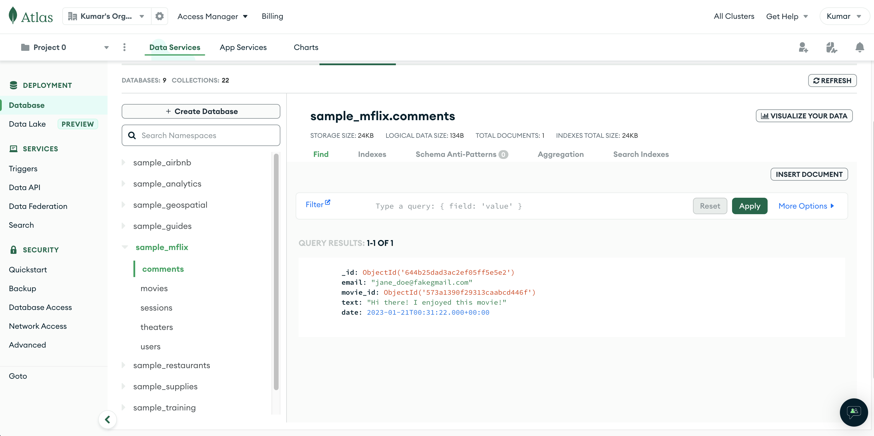Click the Atlas leaf logo

click(13, 16)
